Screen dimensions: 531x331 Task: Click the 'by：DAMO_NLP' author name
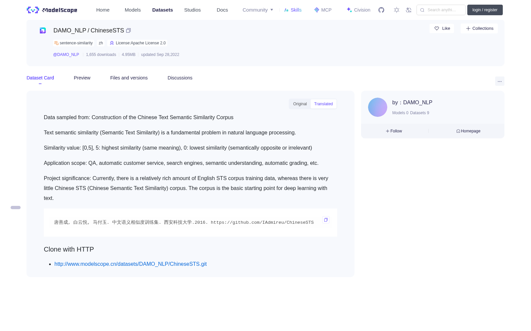pyautogui.click(x=412, y=103)
